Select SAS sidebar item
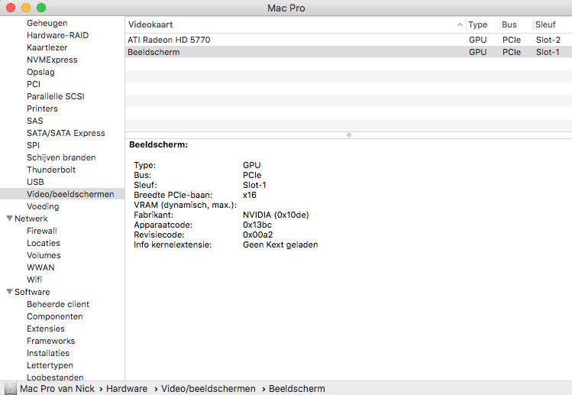This screenshot has height=395, width=572. 34,121
